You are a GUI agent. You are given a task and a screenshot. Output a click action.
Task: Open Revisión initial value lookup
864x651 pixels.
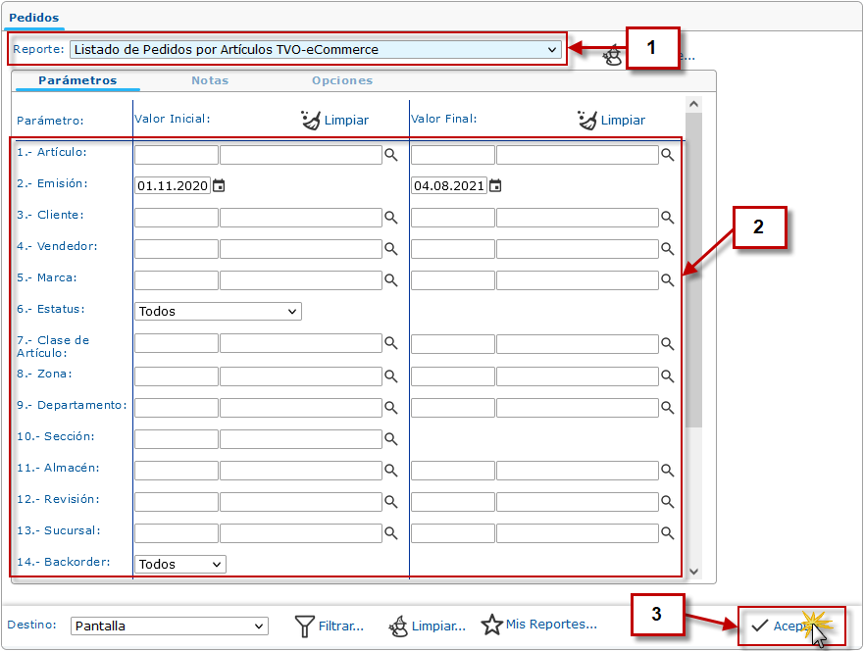pyautogui.click(x=390, y=501)
